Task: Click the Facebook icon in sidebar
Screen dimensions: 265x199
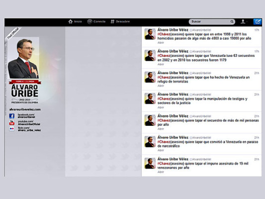Action: point(11,116)
